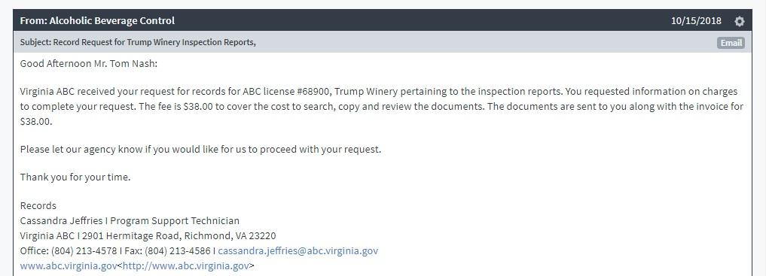
Task: Click the Cassandra Jeffries Program Support Technician line
Action: pyautogui.click(x=130, y=221)
